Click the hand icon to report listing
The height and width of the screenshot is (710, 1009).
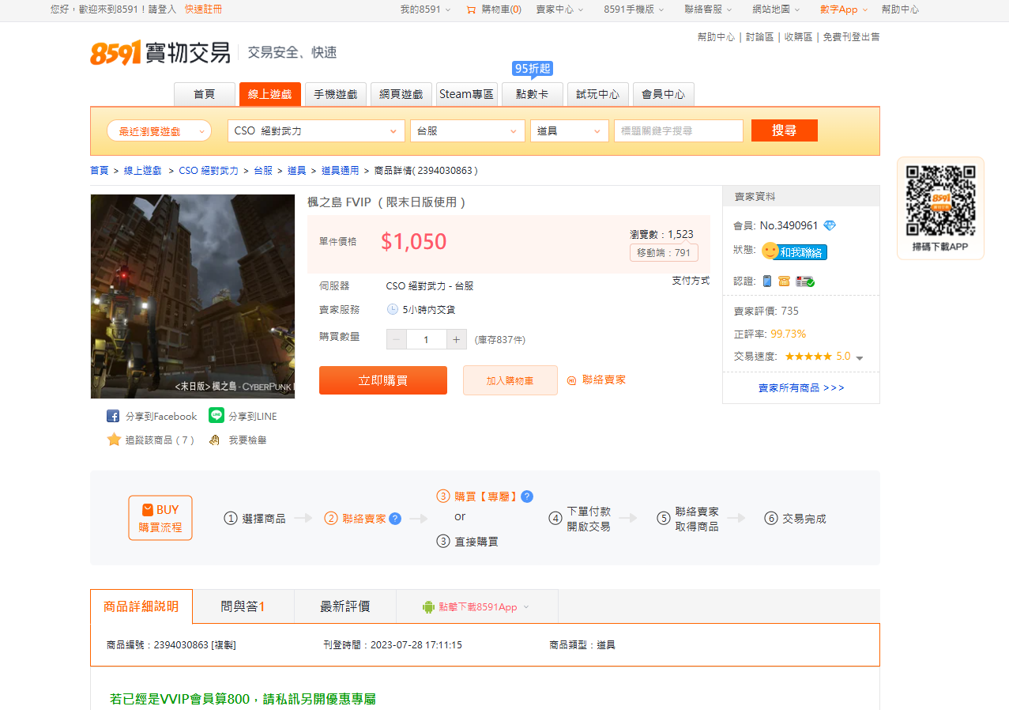(x=214, y=440)
